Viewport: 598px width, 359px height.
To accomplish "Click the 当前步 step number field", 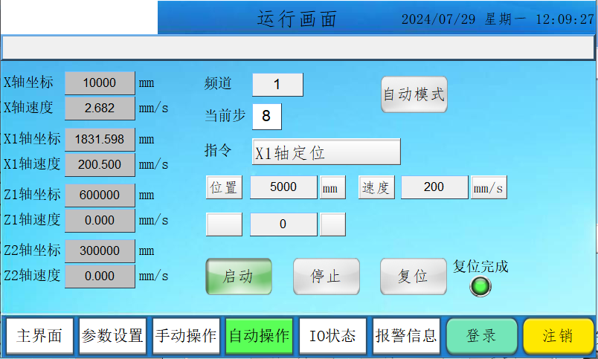I will 267,116.
